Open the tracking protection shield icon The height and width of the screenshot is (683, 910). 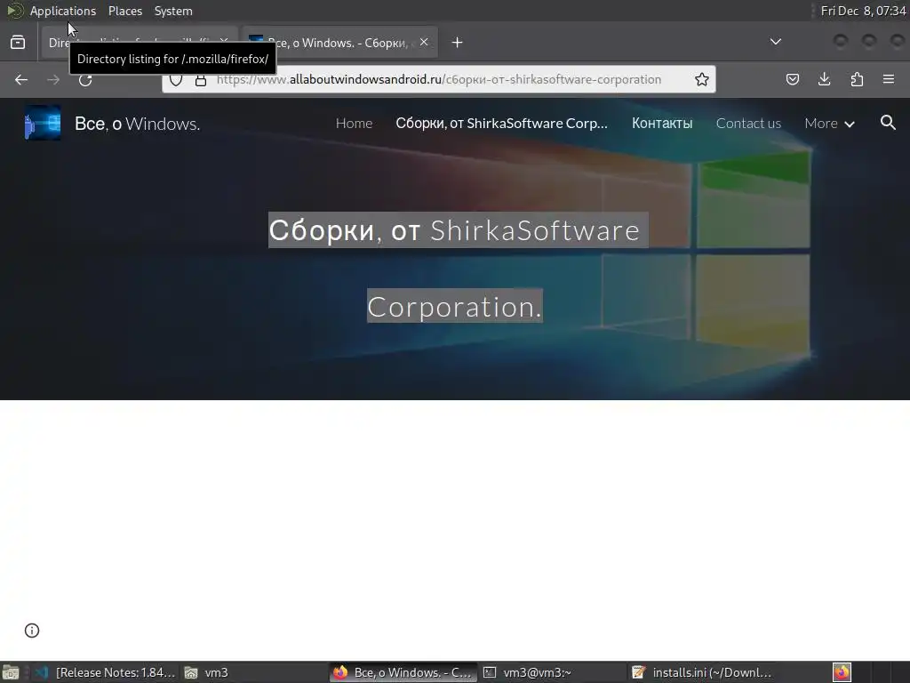pyautogui.click(x=176, y=79)
